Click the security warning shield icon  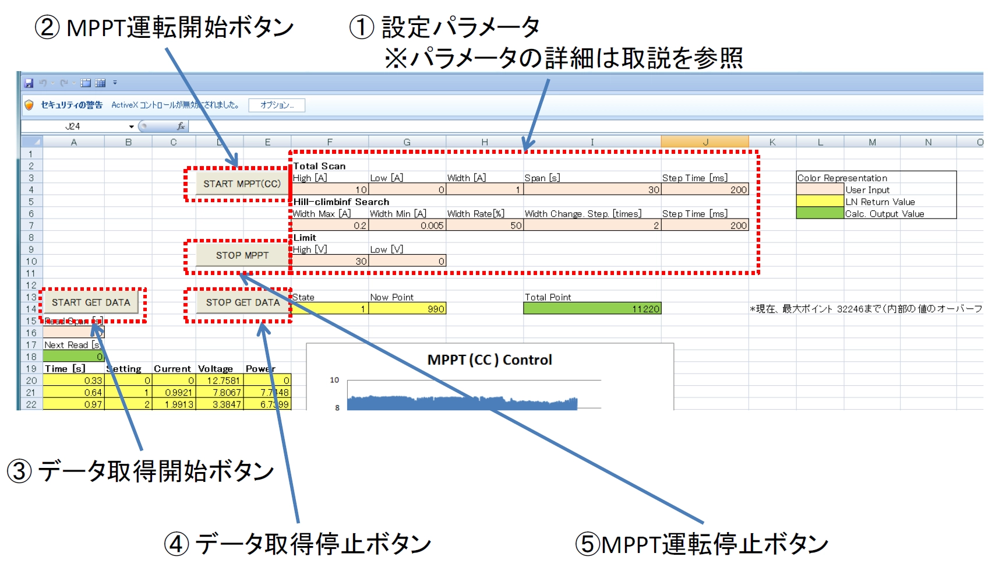tap(29, 105)
